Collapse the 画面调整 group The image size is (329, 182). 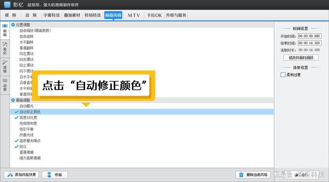(x=13, y=100)
